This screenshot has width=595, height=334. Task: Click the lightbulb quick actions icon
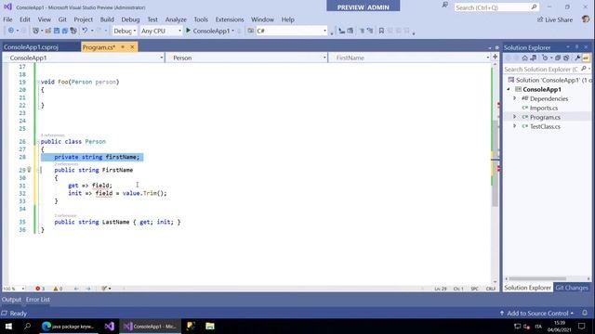click(x=29, y=170)
